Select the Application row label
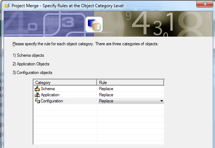The width and height of the screenshot is (215, 148). pyautogui.click(x=50, y=95)
